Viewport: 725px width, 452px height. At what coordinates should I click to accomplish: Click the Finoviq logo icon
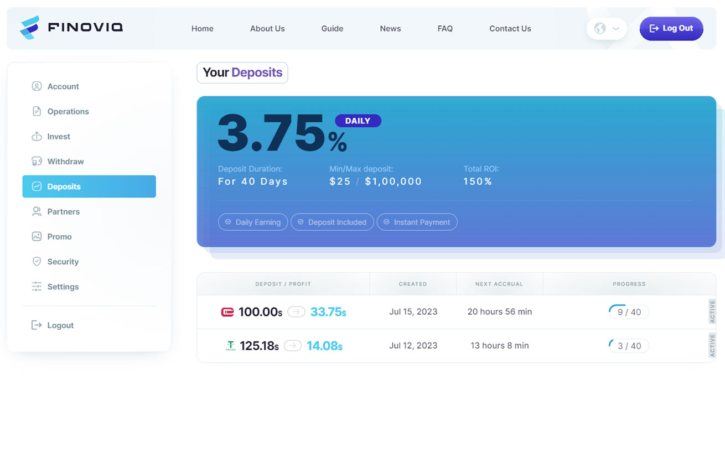click(30, 28)
